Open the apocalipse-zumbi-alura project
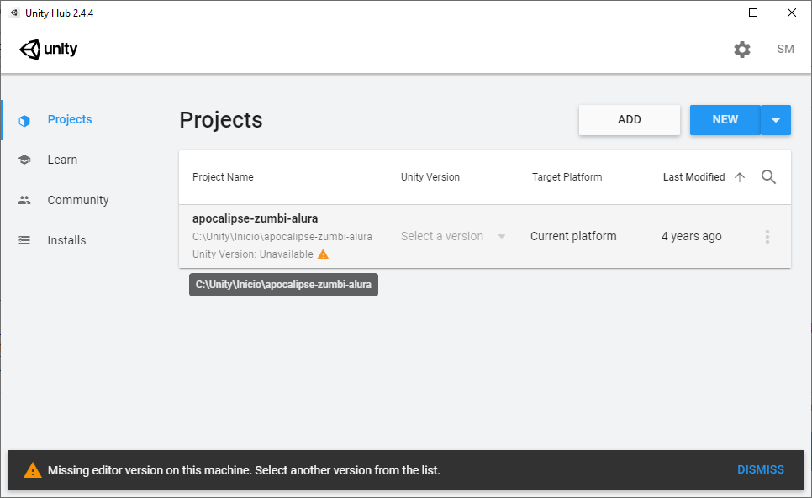This screenshot has height=498, width=812. (256, 218)
